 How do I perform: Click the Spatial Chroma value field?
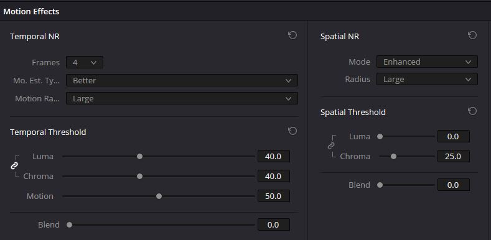[454, 156]
